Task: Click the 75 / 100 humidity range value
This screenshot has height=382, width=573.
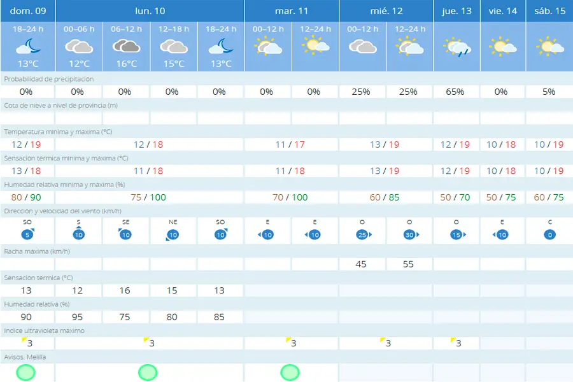Action: click(148, 197)
